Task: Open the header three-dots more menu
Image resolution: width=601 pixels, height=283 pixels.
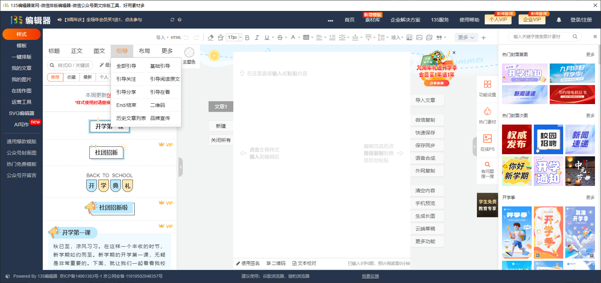Action: pyautogui.click(x=331, y=20)
